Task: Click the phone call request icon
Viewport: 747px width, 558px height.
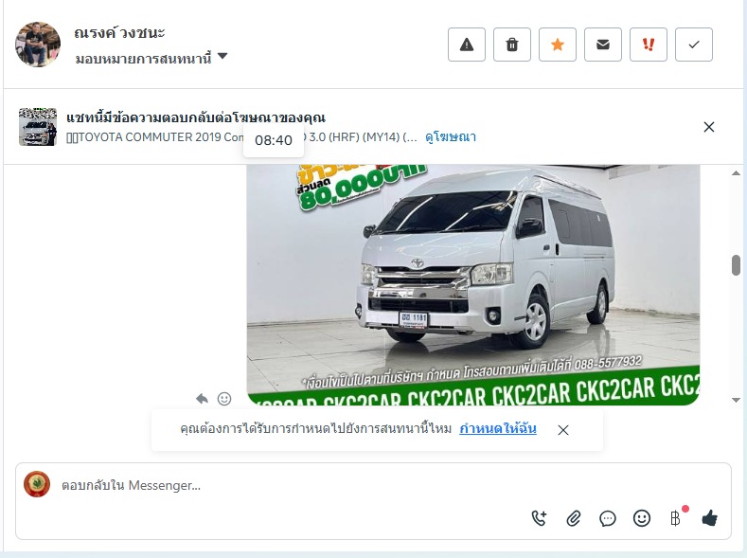Action: click(540, 518)
